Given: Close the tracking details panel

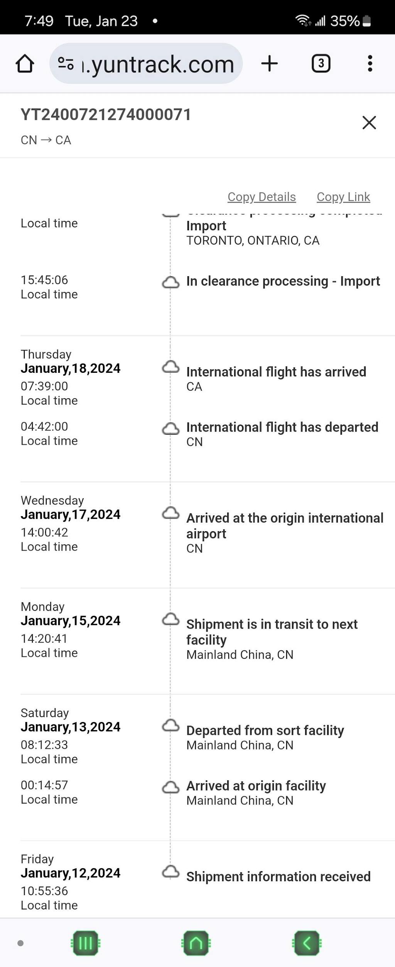Looking at the screenshot, I should pos(369,122).
